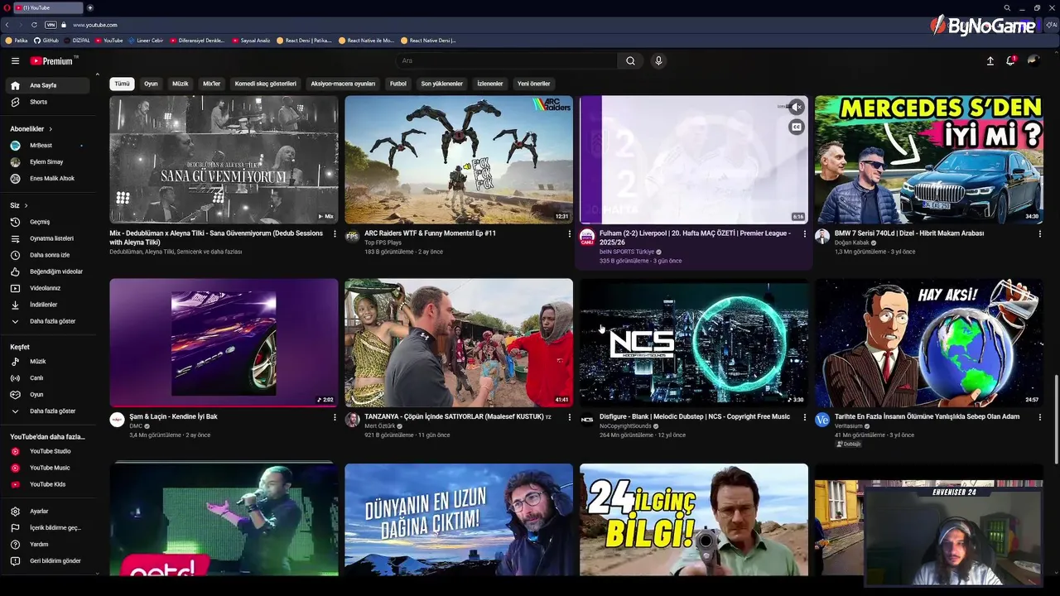This screenshot has height=596, width=1060.
Task: Toggle the browser VPN badge
Action: click(x=51, y=25)
